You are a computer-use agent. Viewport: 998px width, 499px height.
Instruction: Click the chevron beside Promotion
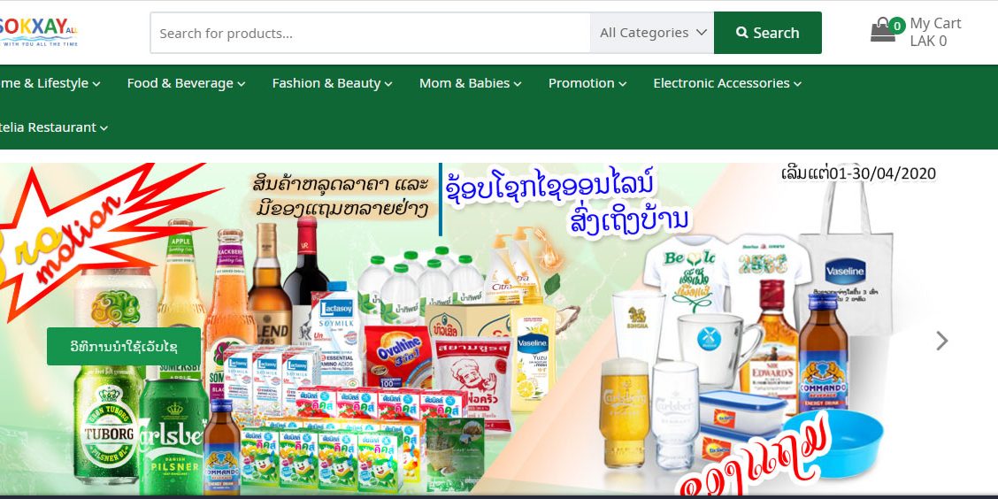pyautogui.click(x=623, y=84)
